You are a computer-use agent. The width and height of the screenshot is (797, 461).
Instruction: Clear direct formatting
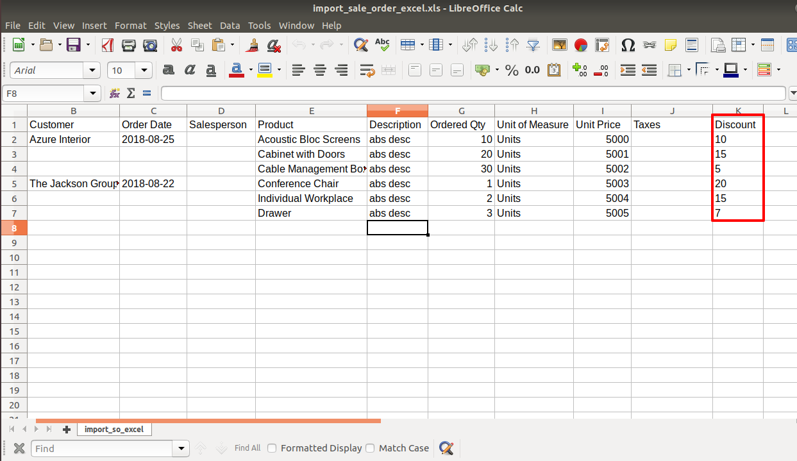point(274,45)
